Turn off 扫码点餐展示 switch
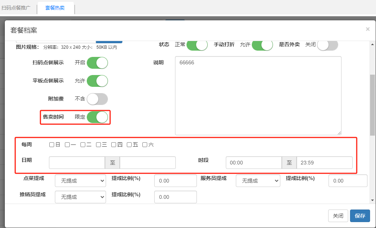The image size is (376, 228). [97, 63]
